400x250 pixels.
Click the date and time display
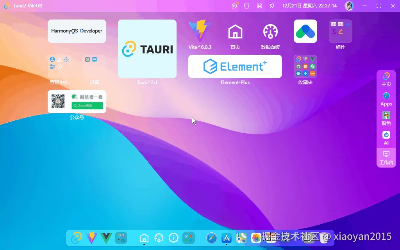point(309,5)
